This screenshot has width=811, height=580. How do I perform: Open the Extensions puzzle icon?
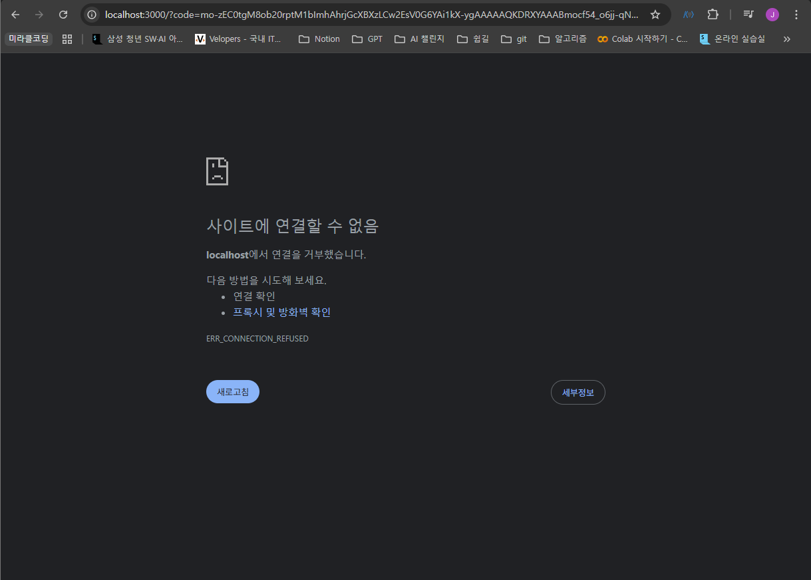point(713,15)
